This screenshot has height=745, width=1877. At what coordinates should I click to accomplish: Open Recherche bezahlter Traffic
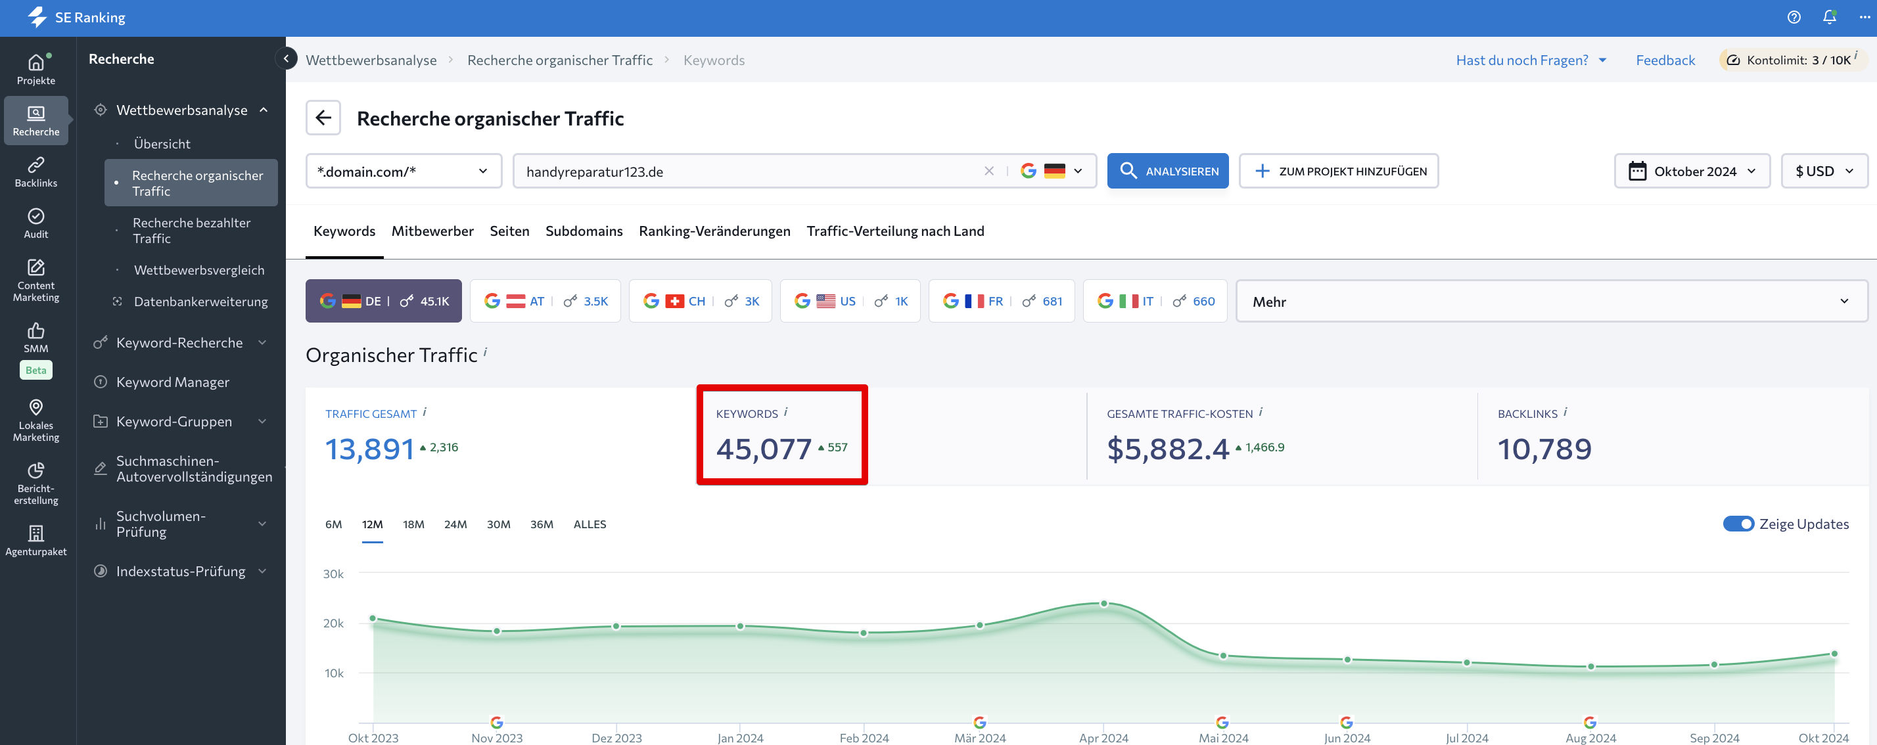[x=192, y=230]
